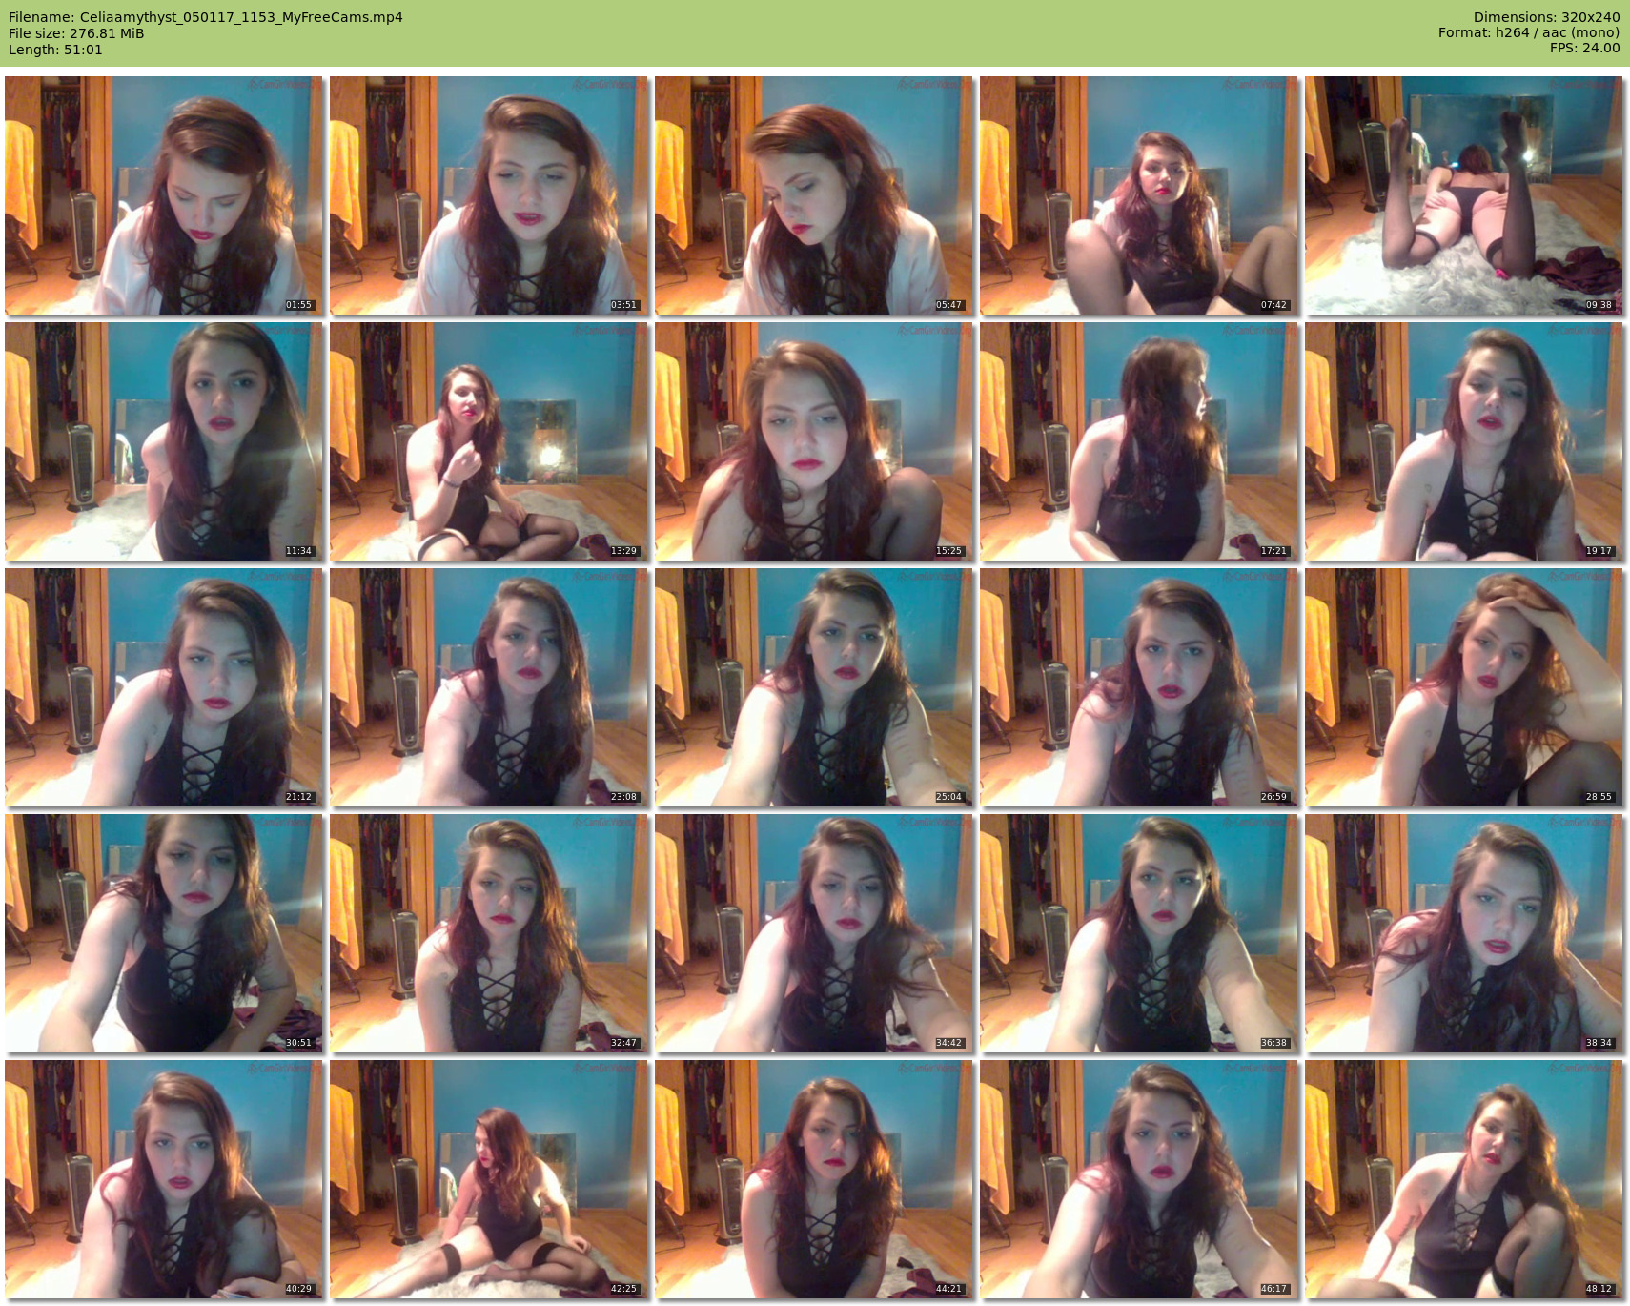The height and width of the screenshot is (1306, 1630).
Task: Select the 21:12 video frame
Action: pos(164,687)
